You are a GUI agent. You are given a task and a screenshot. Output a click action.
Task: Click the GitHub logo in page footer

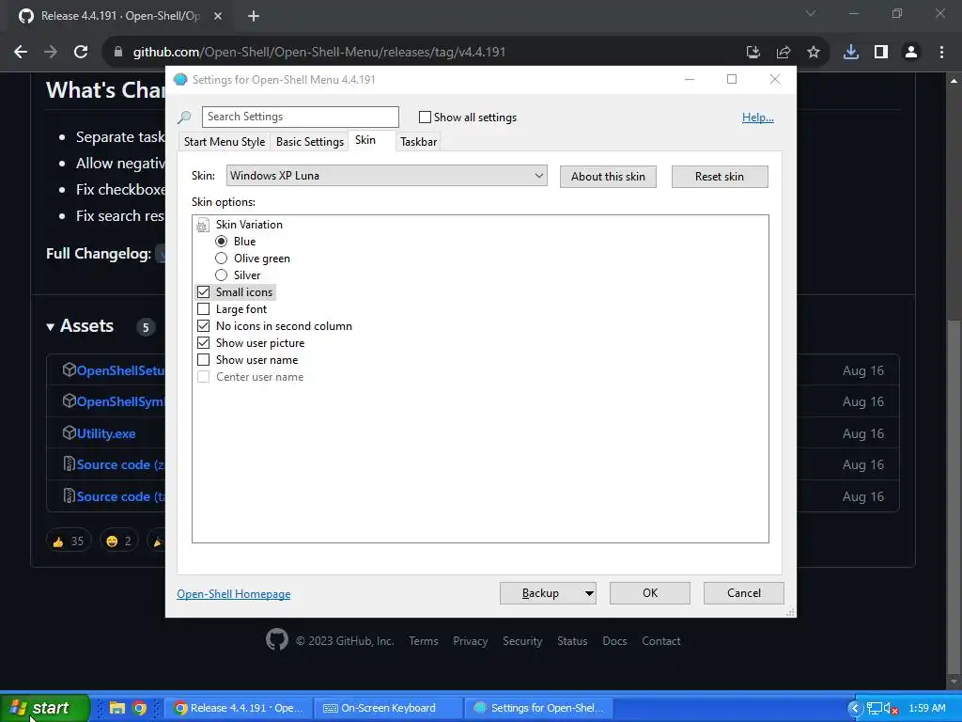click(x=277, y=639)
